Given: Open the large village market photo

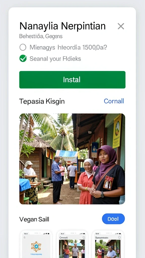Looking at the screenshot, I should 72,159.
